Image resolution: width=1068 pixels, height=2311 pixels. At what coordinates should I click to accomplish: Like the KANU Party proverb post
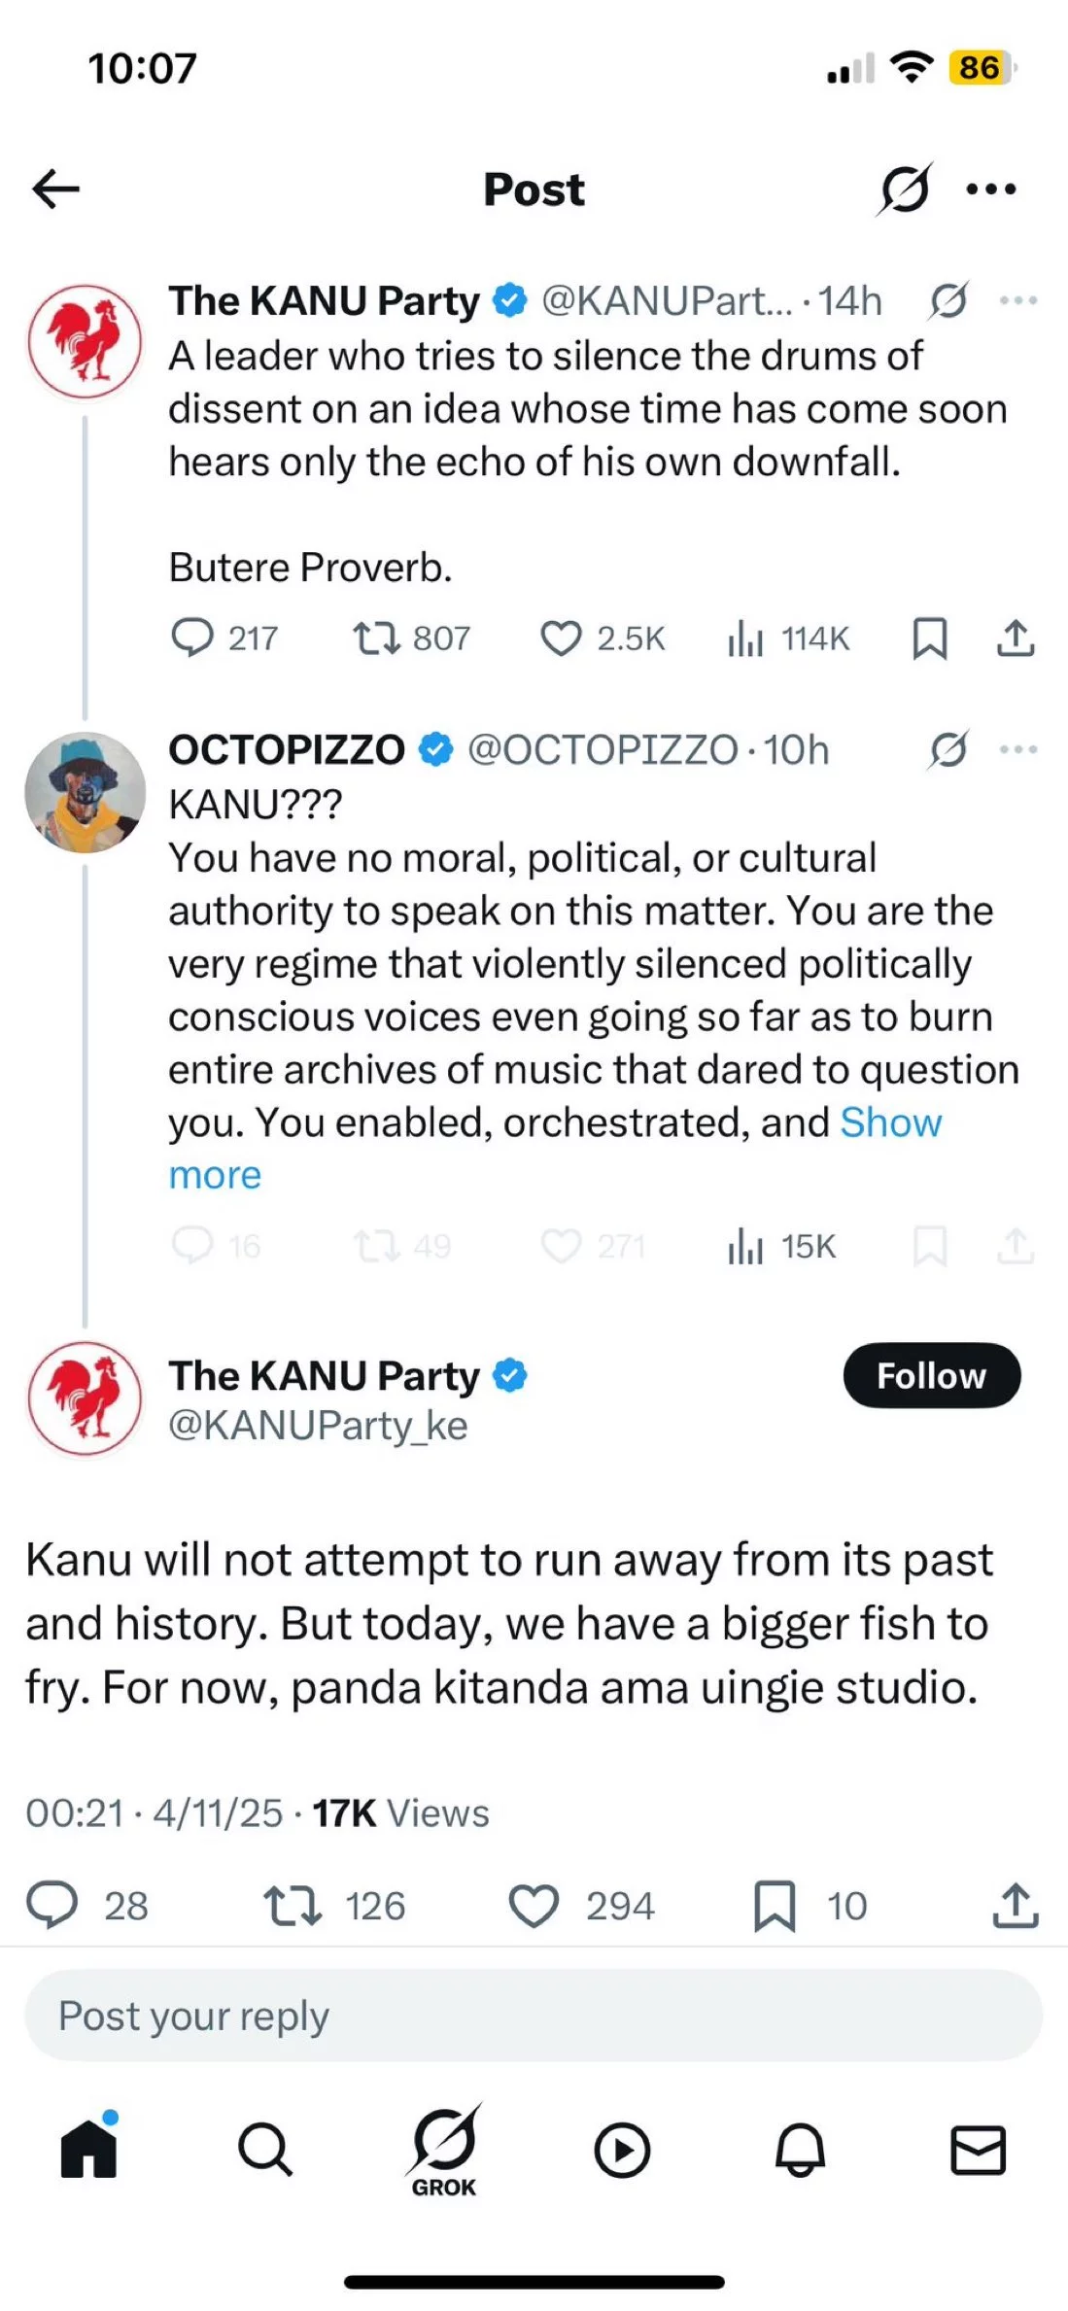click(x=561, y=638)
